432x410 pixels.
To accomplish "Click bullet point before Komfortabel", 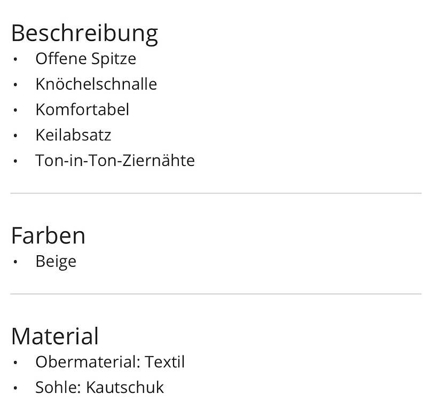I will pyautogui.click(x=15, y=110).
